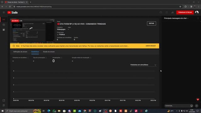Select the Stream em direto browser tab
The width and height of the screenshot is (201, 113).
click(16, 2)
